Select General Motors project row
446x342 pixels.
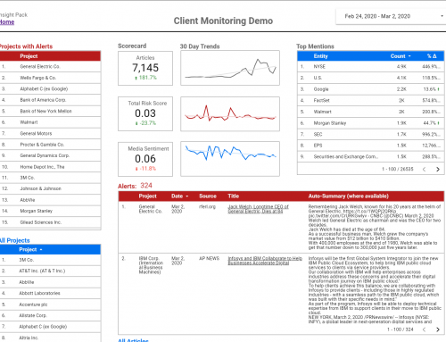pyautogui.click(x=50, y=133)
